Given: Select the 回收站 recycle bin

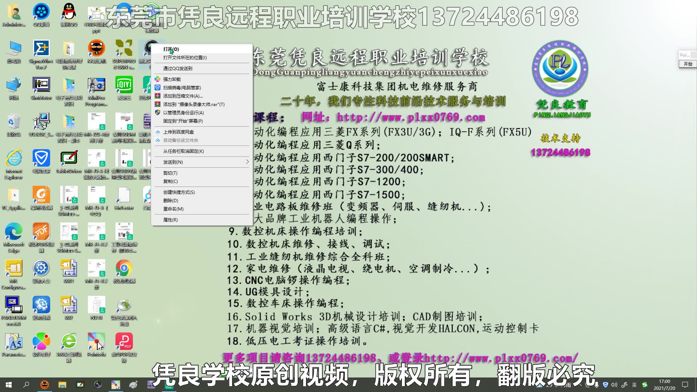Looking at the screenshot, I should [13, 125].
